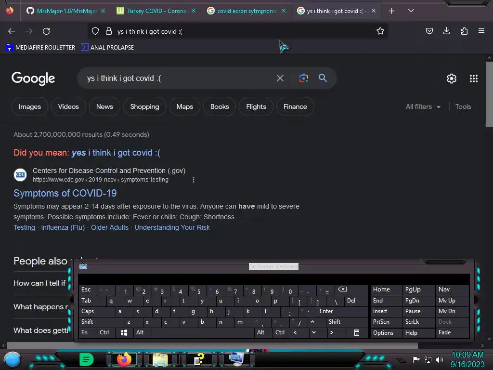This screenshot has width=493, height=370.
Task: Click backspace key on on-screen keyboard
Action: tap(351, 290)
